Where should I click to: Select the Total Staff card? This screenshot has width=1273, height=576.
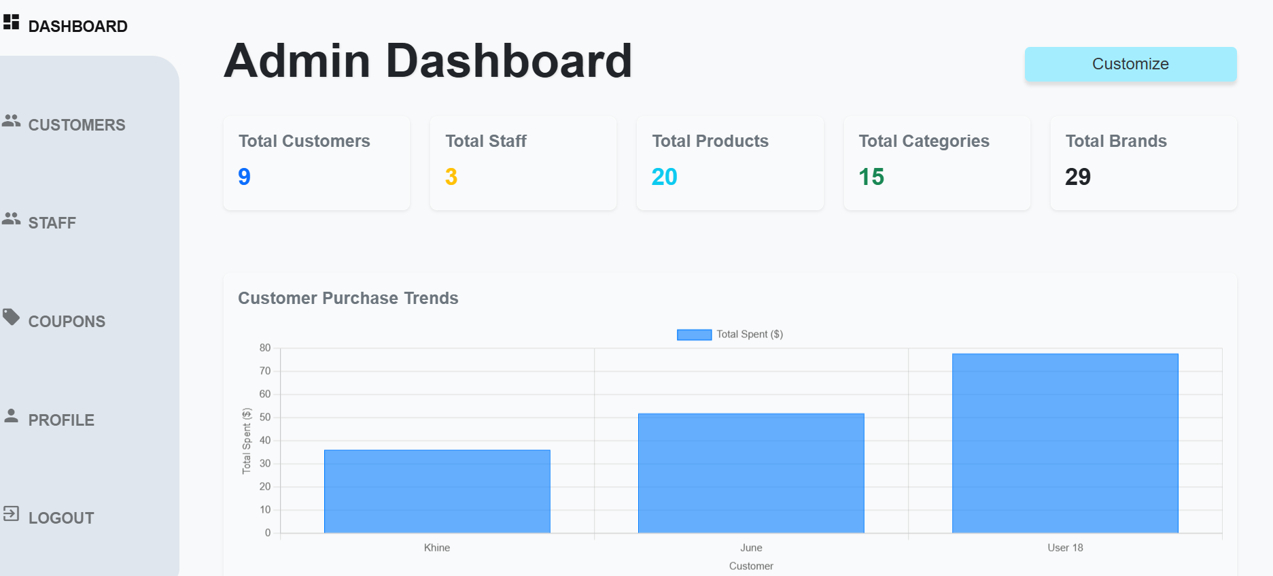[x=523, y=163]
